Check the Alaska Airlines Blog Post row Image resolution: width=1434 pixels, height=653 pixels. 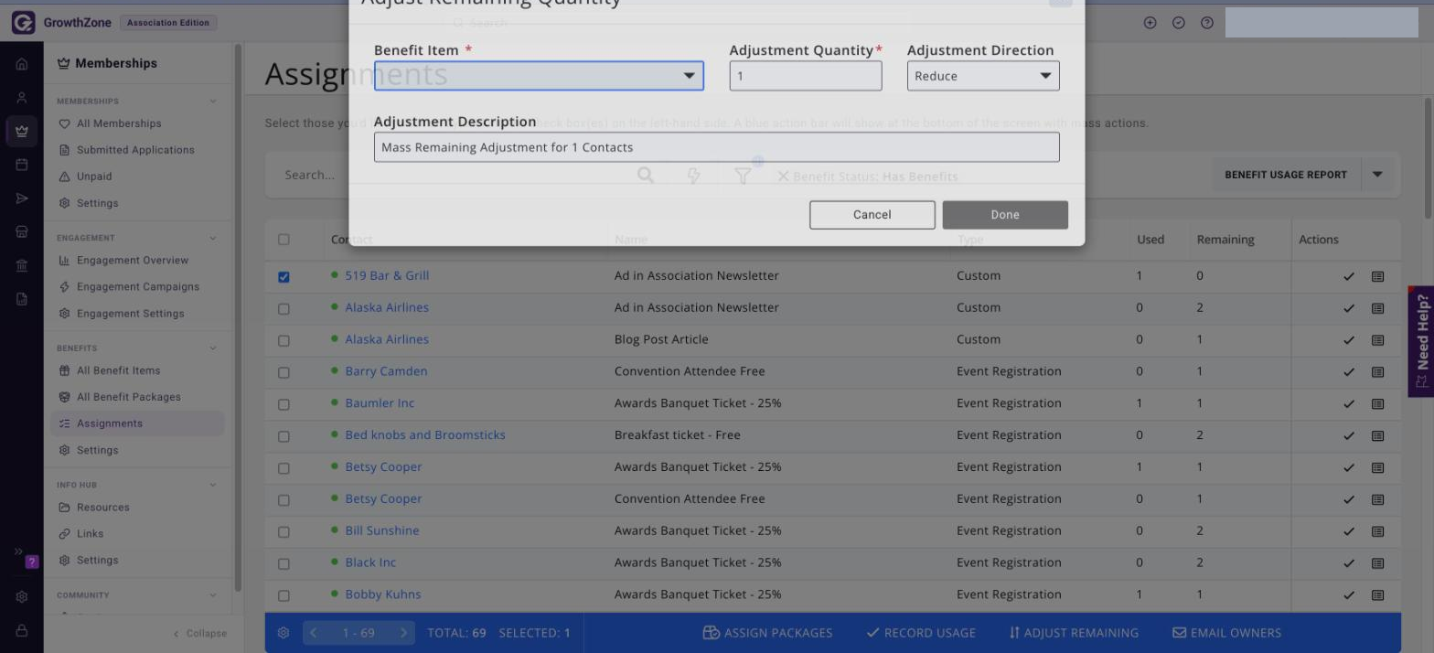[x=284, y=341]
